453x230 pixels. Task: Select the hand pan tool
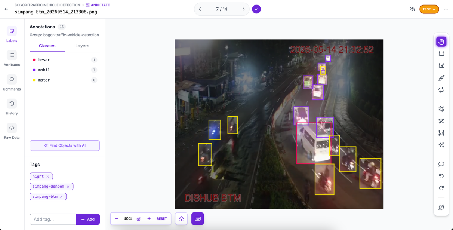tap(441, 42)
